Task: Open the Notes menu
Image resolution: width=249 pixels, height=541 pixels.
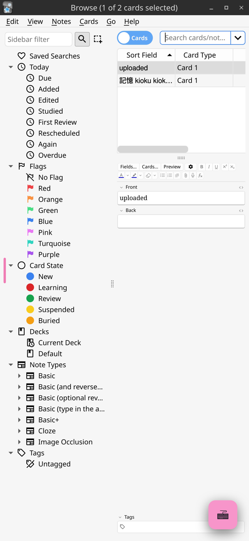Action: click(61, 21)
